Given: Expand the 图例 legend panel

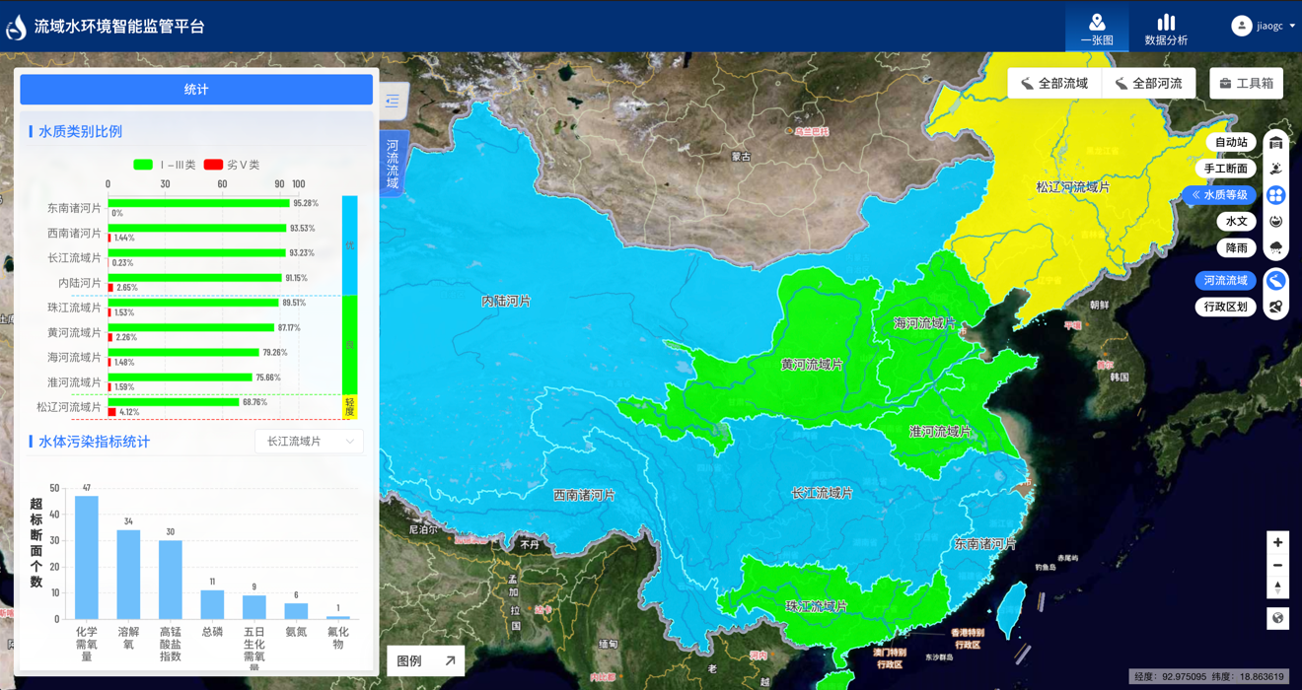Looking at the screenshot, I should [426, 661].
